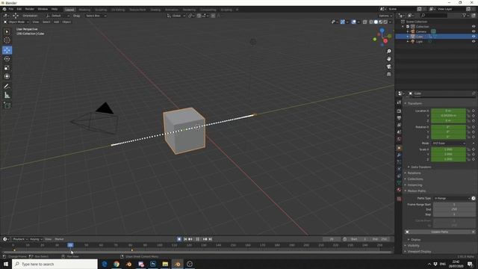Image resolution: width=478 pixels, height=269 pixels.
Task: Toggle viewport gizmo display button
Action: point(343,22)
